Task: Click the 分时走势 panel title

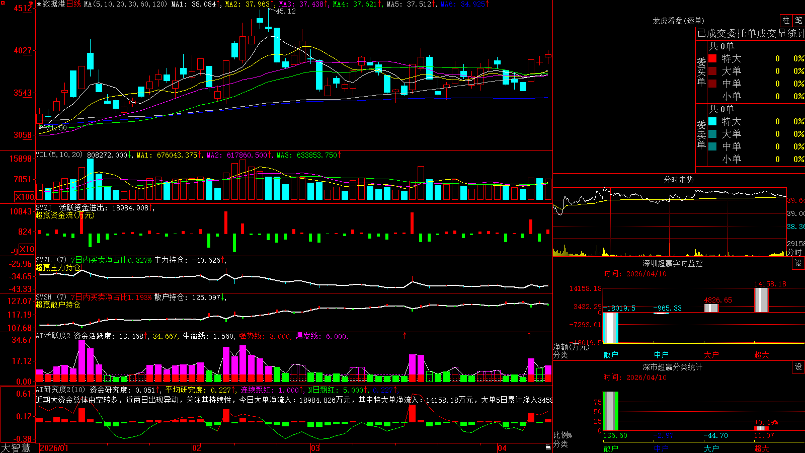Action: tap(678, 180)
